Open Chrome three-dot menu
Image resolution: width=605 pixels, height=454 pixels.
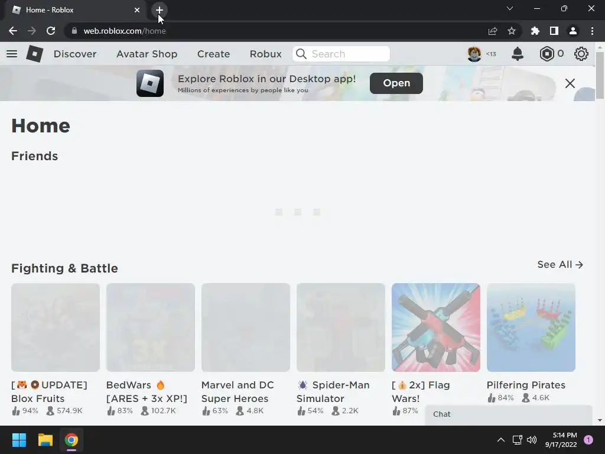coord(592,31)
